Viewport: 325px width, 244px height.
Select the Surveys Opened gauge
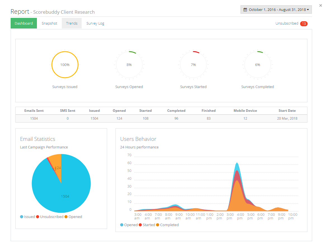pos(129,65)
